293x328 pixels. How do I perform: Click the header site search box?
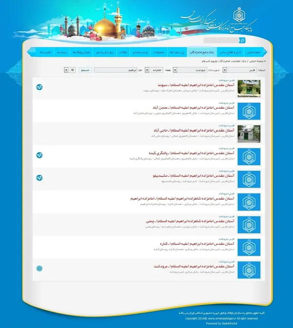tap(221, 40)
